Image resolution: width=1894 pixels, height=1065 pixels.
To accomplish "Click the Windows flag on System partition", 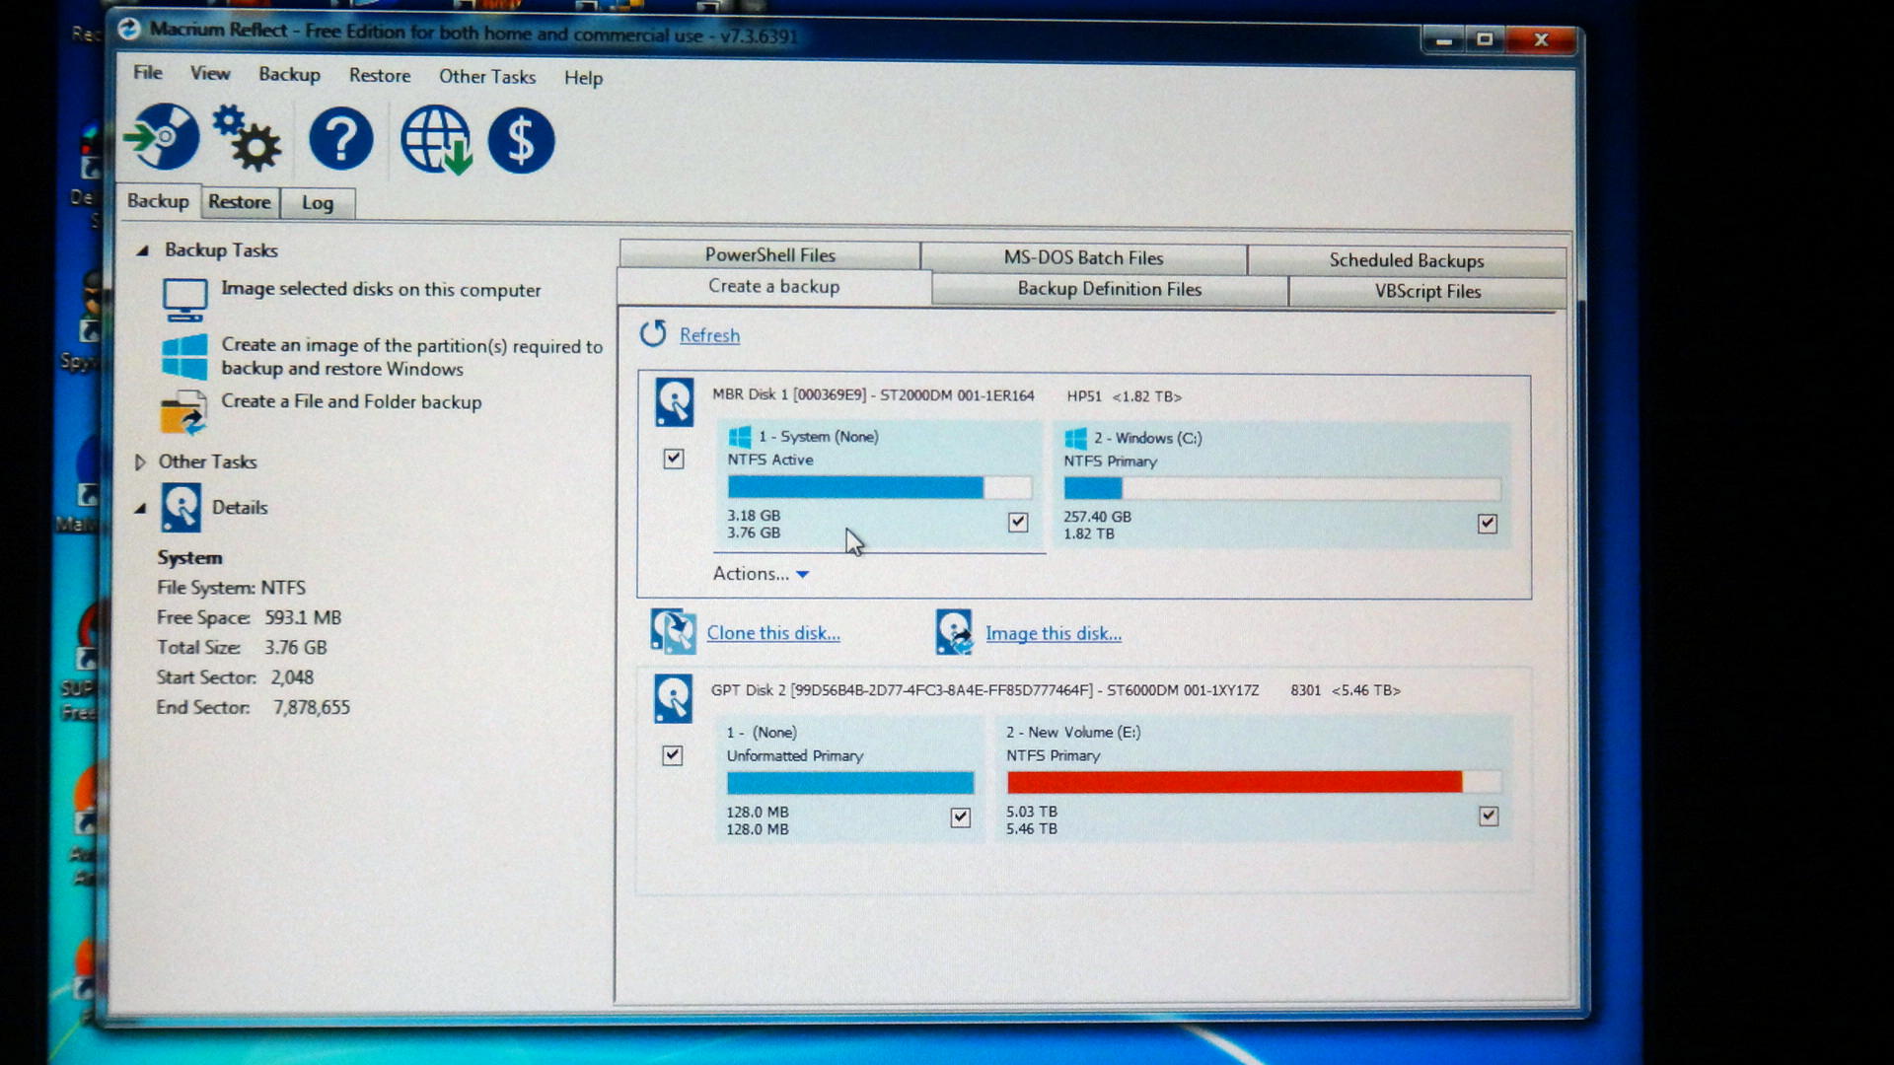I will pos(740,437).
